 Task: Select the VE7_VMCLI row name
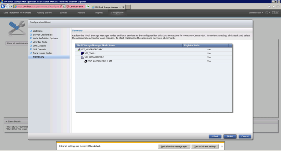[90, 53]
